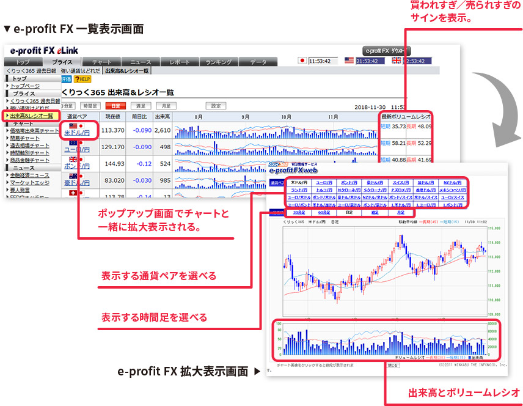Click the yellow HELP icon
Viewport: 523px width, 406px height.
82,79
